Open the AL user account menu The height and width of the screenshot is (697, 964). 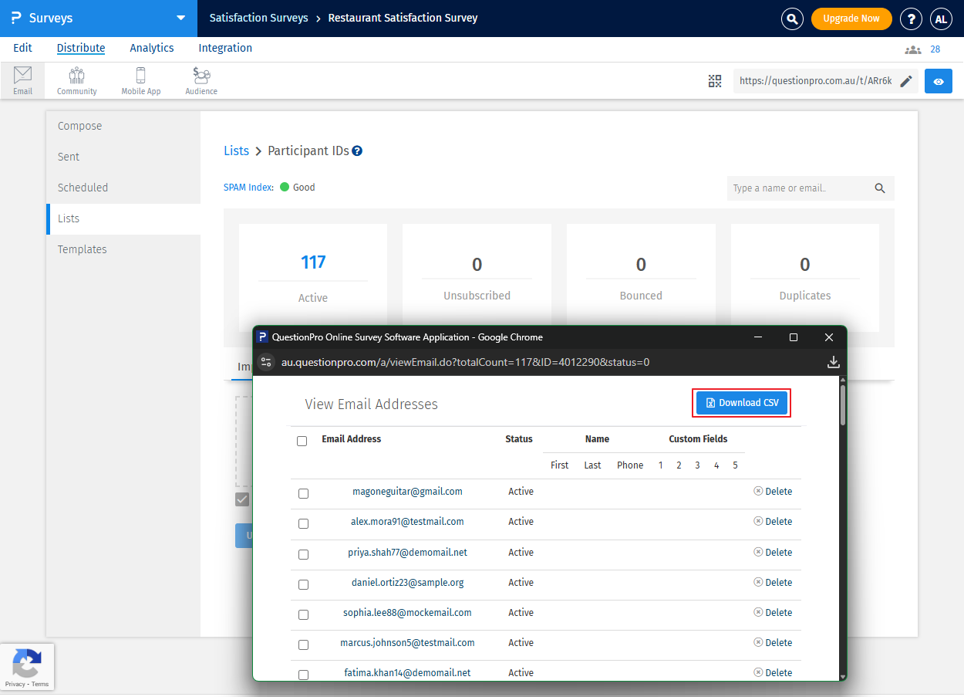pyautogui.click(x=941, y=19)
